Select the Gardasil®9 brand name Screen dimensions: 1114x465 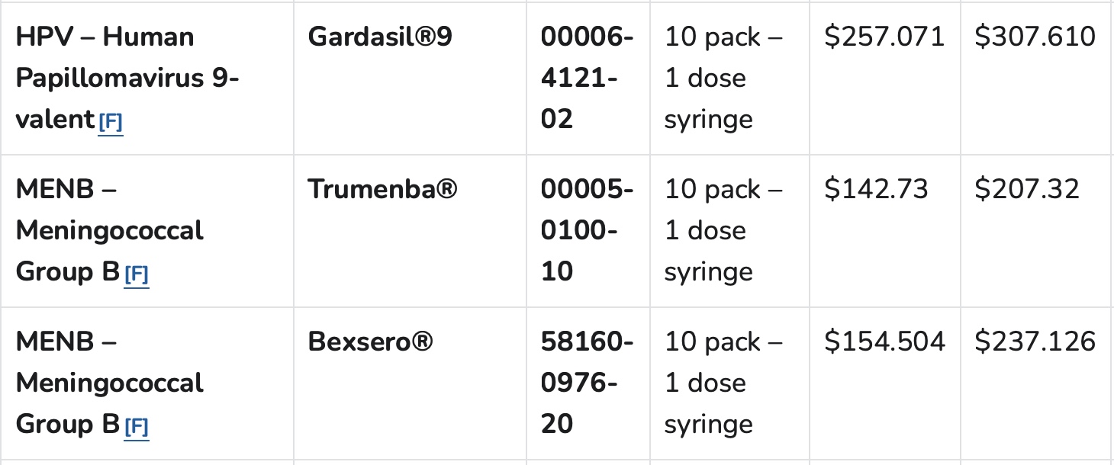[379, 37]
